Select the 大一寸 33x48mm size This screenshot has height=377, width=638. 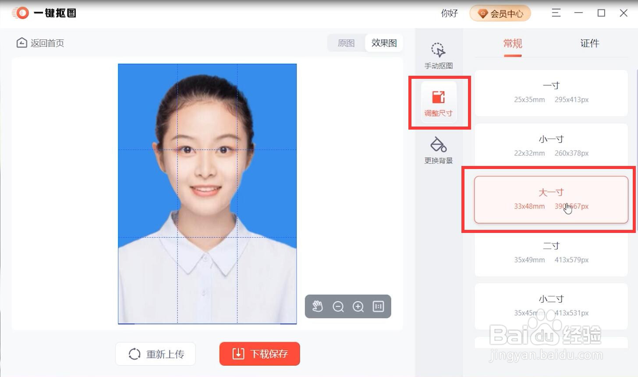(x=550, y=199)
